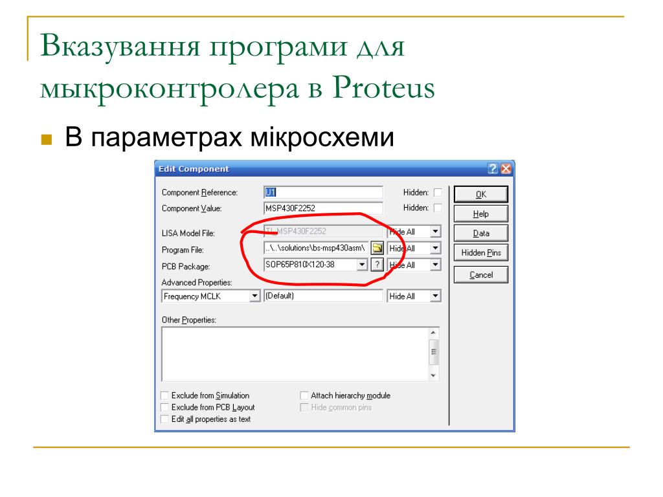Click inside the Other Properties text area
The width and height of the screenshot is (663, 497).
[295, 354]
